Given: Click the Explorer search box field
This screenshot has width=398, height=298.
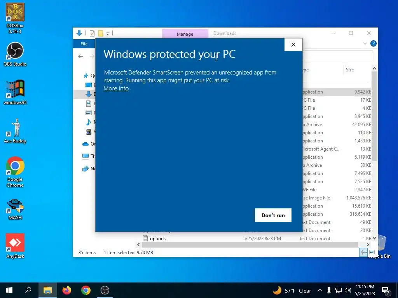Looking at the screenshot, I should pos(338,56).
